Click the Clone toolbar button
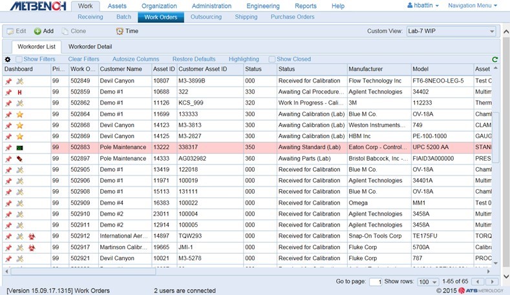 74,31
